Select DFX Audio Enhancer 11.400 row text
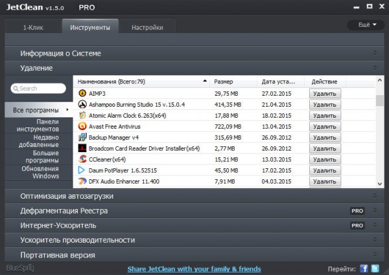 [124, 181]
